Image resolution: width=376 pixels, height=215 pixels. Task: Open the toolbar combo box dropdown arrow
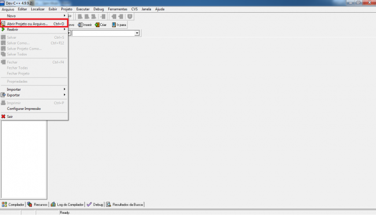click(x=137, y=33)
